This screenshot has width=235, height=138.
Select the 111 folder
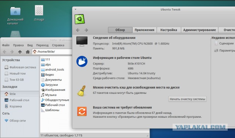46,60
